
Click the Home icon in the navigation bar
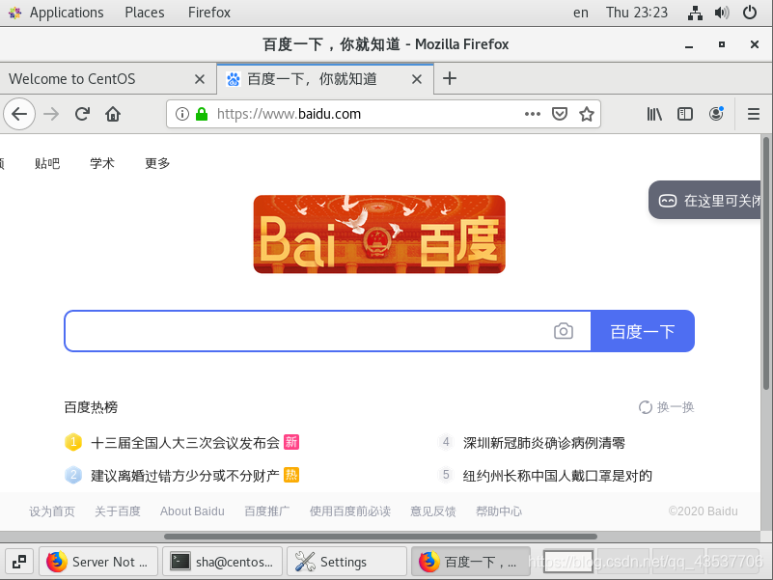coord(111,113)
